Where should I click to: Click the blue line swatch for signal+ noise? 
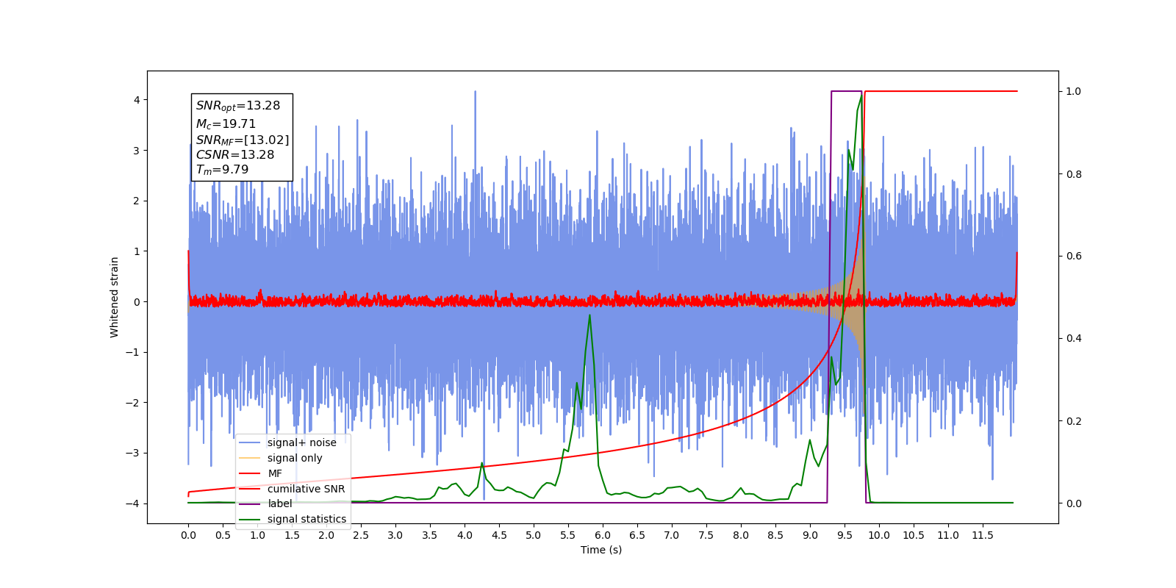pos(250,442)
